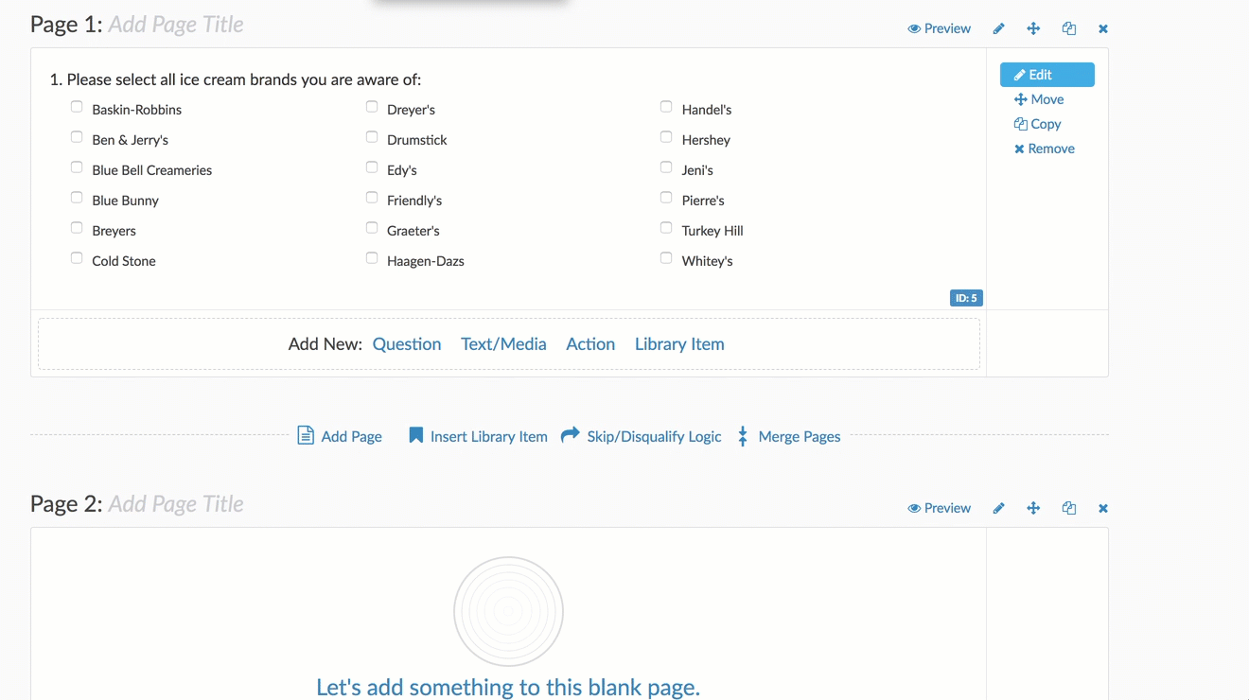Check the Cold Stone checkbox
The width and height of the screenshot is (1249, 700).
(x=77, y=258)
